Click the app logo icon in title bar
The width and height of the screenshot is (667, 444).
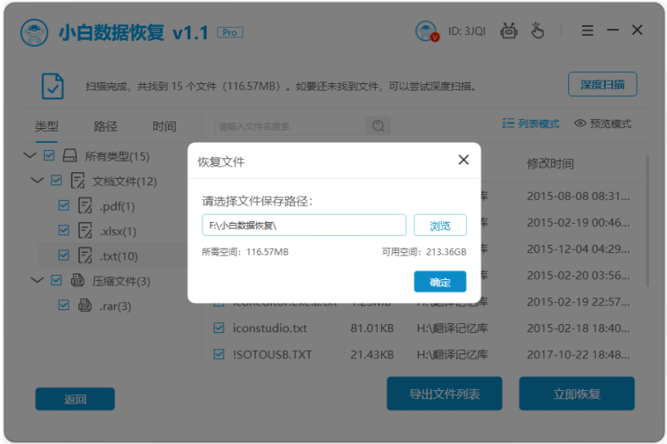click(34, 33)
